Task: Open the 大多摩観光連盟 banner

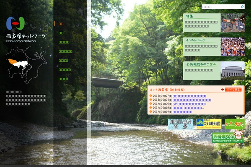Action: [x=209, y=124]
